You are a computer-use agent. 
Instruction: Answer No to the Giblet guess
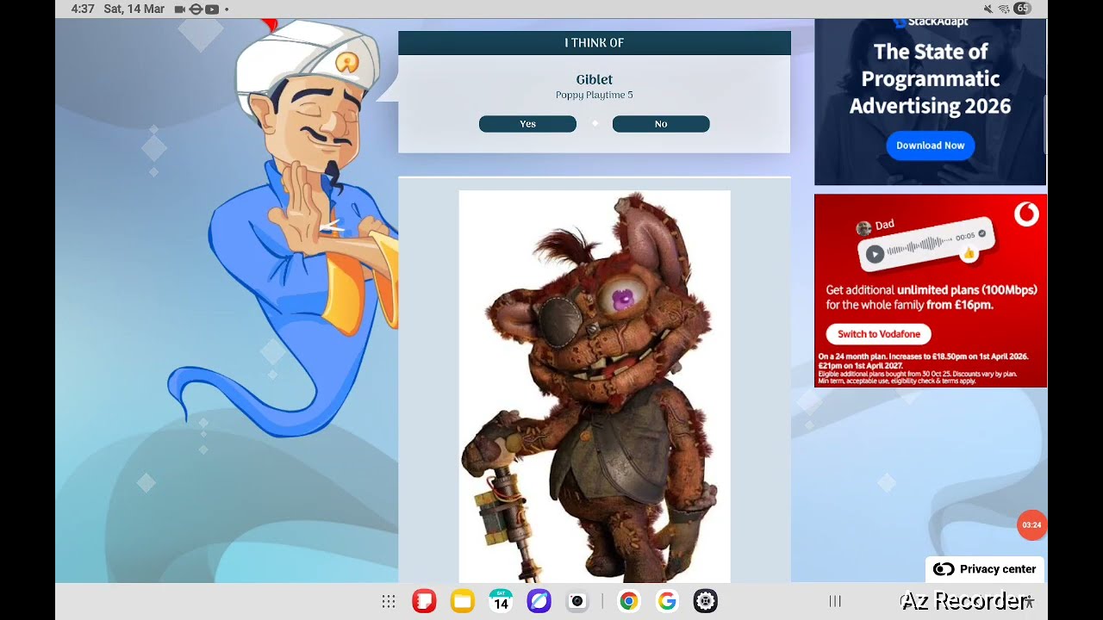click(x=661, y=124)
